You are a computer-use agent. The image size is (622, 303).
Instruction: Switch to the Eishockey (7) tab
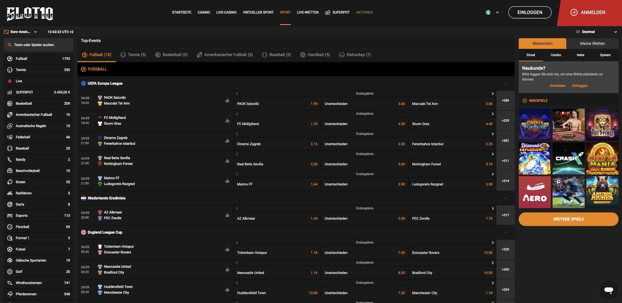click(355, 55)
